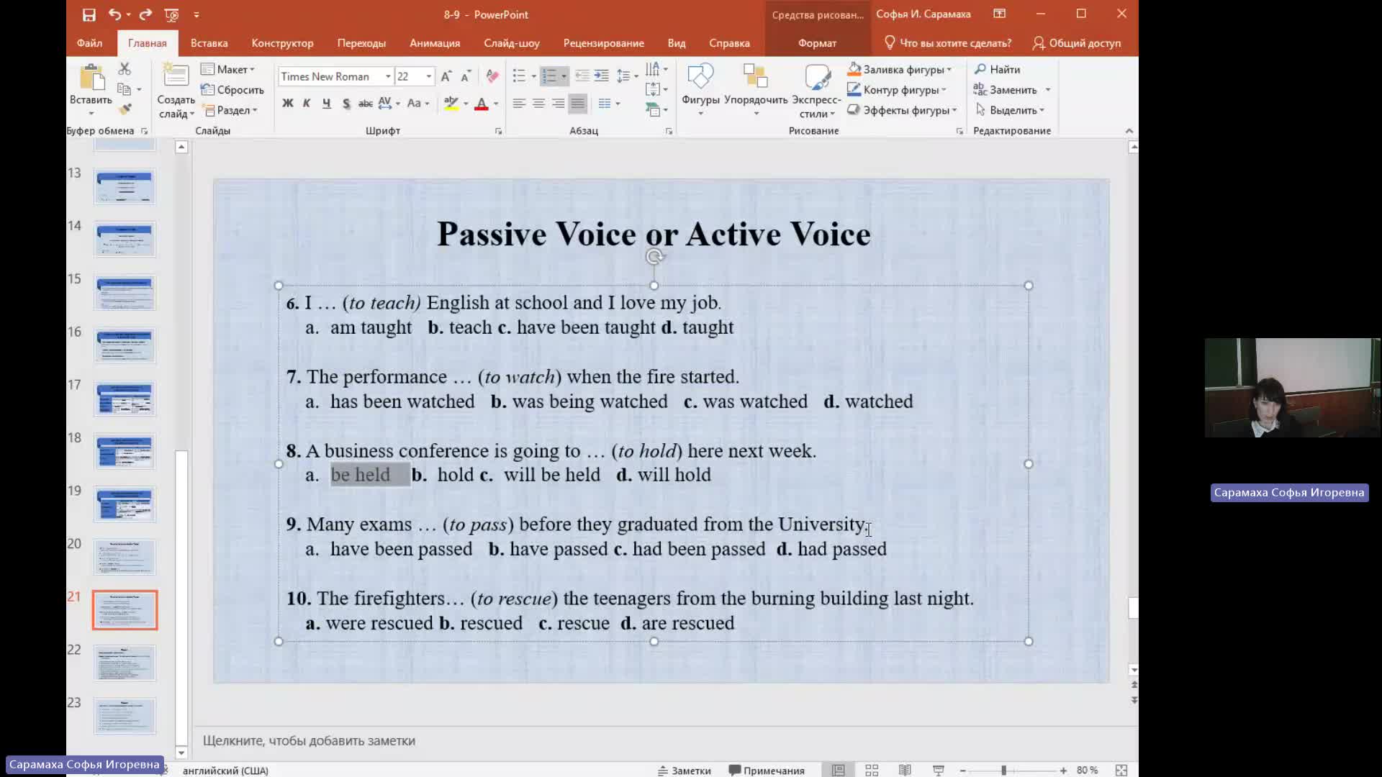1382x777 pixels.
Task: Click the Find (Найти) magnifier button
Action: tap(998, 69)
